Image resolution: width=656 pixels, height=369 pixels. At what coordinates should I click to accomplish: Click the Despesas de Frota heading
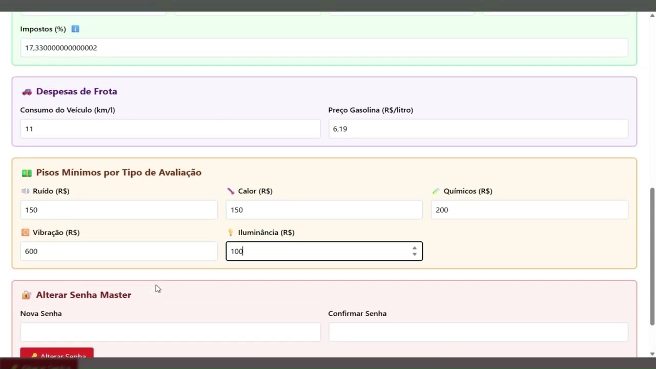click(76, 92)
